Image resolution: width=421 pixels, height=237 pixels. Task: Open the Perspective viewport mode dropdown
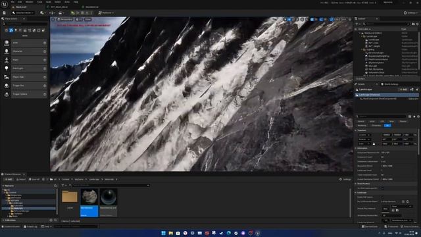(x=64, y=19)
